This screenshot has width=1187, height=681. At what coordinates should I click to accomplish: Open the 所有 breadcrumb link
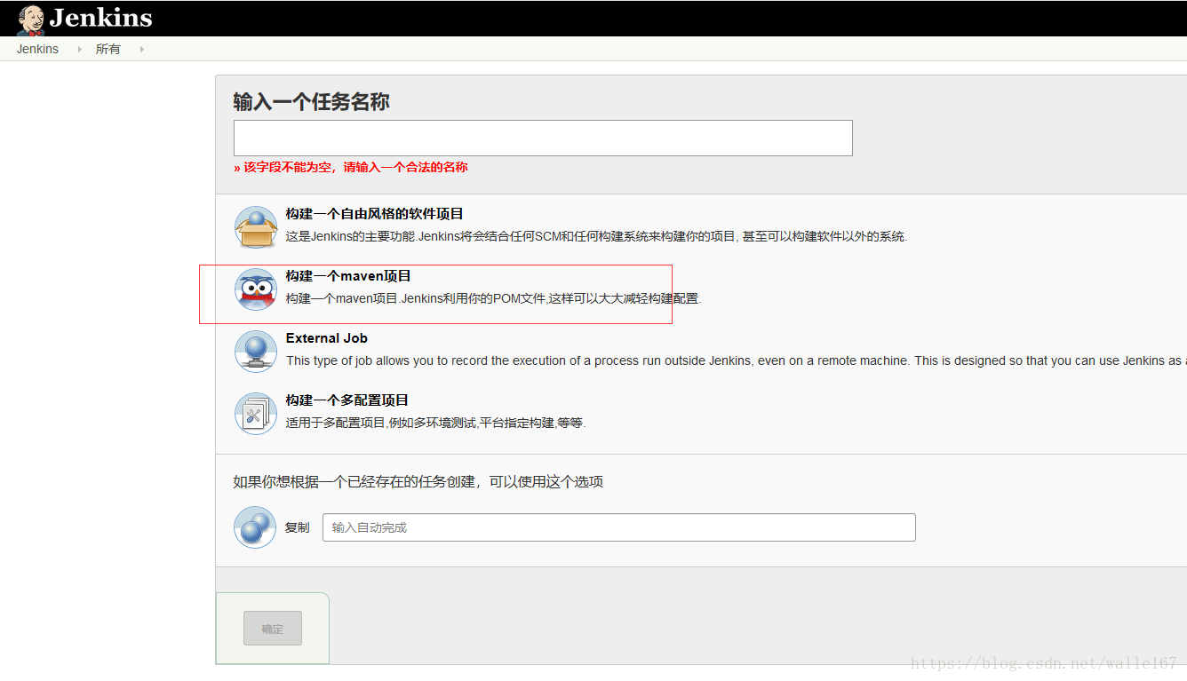pos(108,49)
